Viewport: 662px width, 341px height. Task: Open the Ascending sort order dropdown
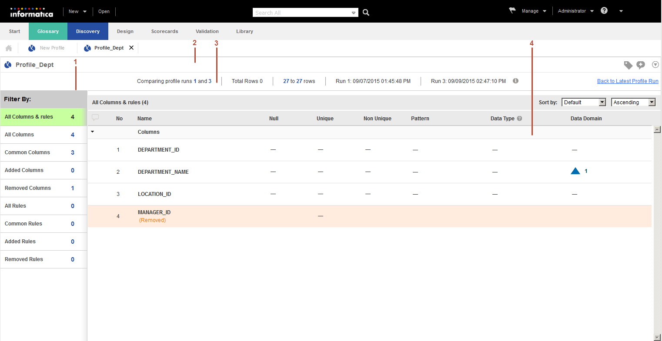[633, 103]
